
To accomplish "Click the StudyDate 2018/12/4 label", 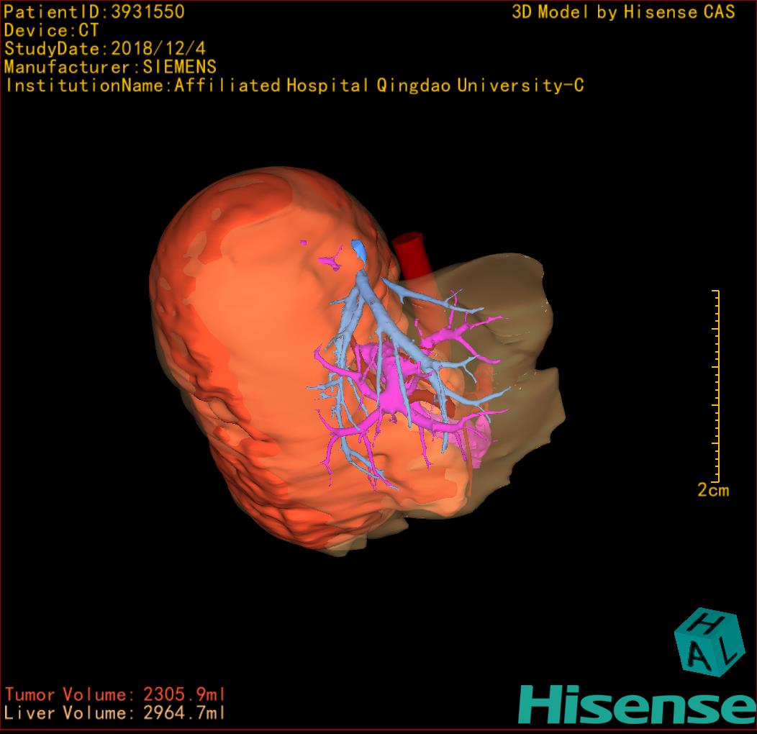I will (x=106, y=49).
